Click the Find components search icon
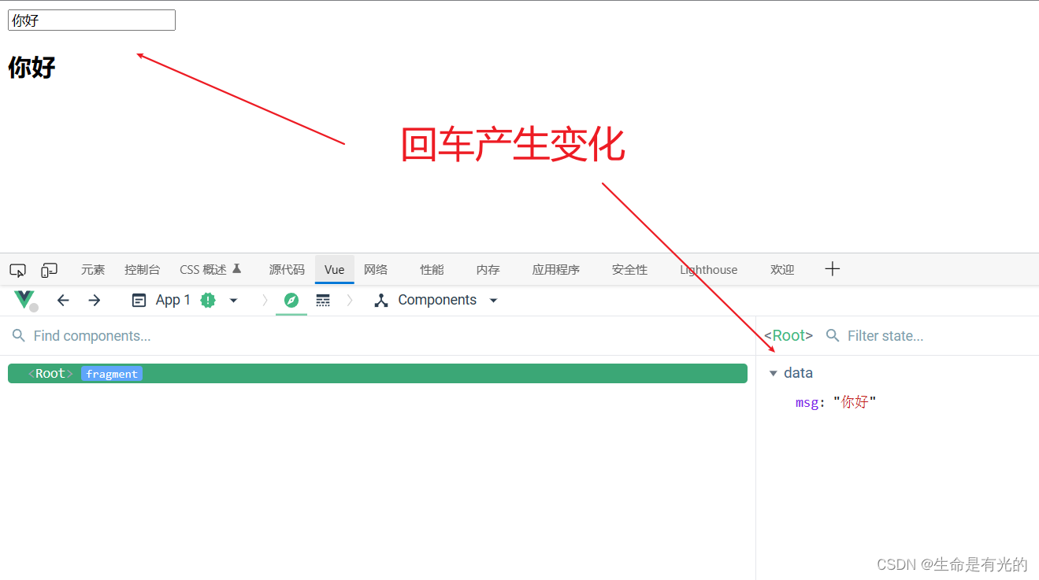 tap(19, 336)
